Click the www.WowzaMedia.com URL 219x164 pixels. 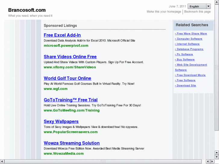tap(64, 153)
